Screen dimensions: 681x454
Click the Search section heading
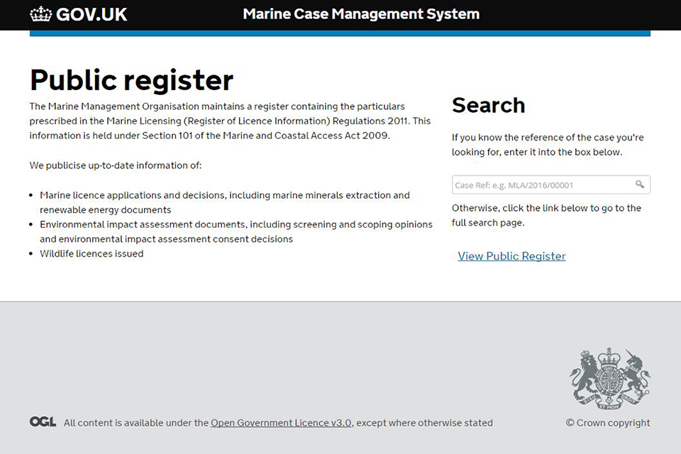point(488,105)
